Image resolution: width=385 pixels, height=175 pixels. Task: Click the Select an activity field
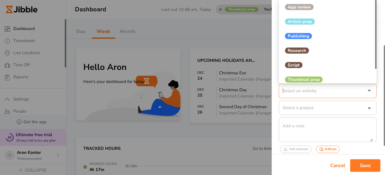[328, 91]
